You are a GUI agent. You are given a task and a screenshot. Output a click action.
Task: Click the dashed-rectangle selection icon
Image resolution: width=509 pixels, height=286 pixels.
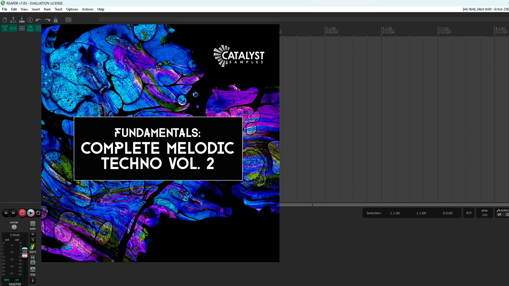[x=69, y=20]
